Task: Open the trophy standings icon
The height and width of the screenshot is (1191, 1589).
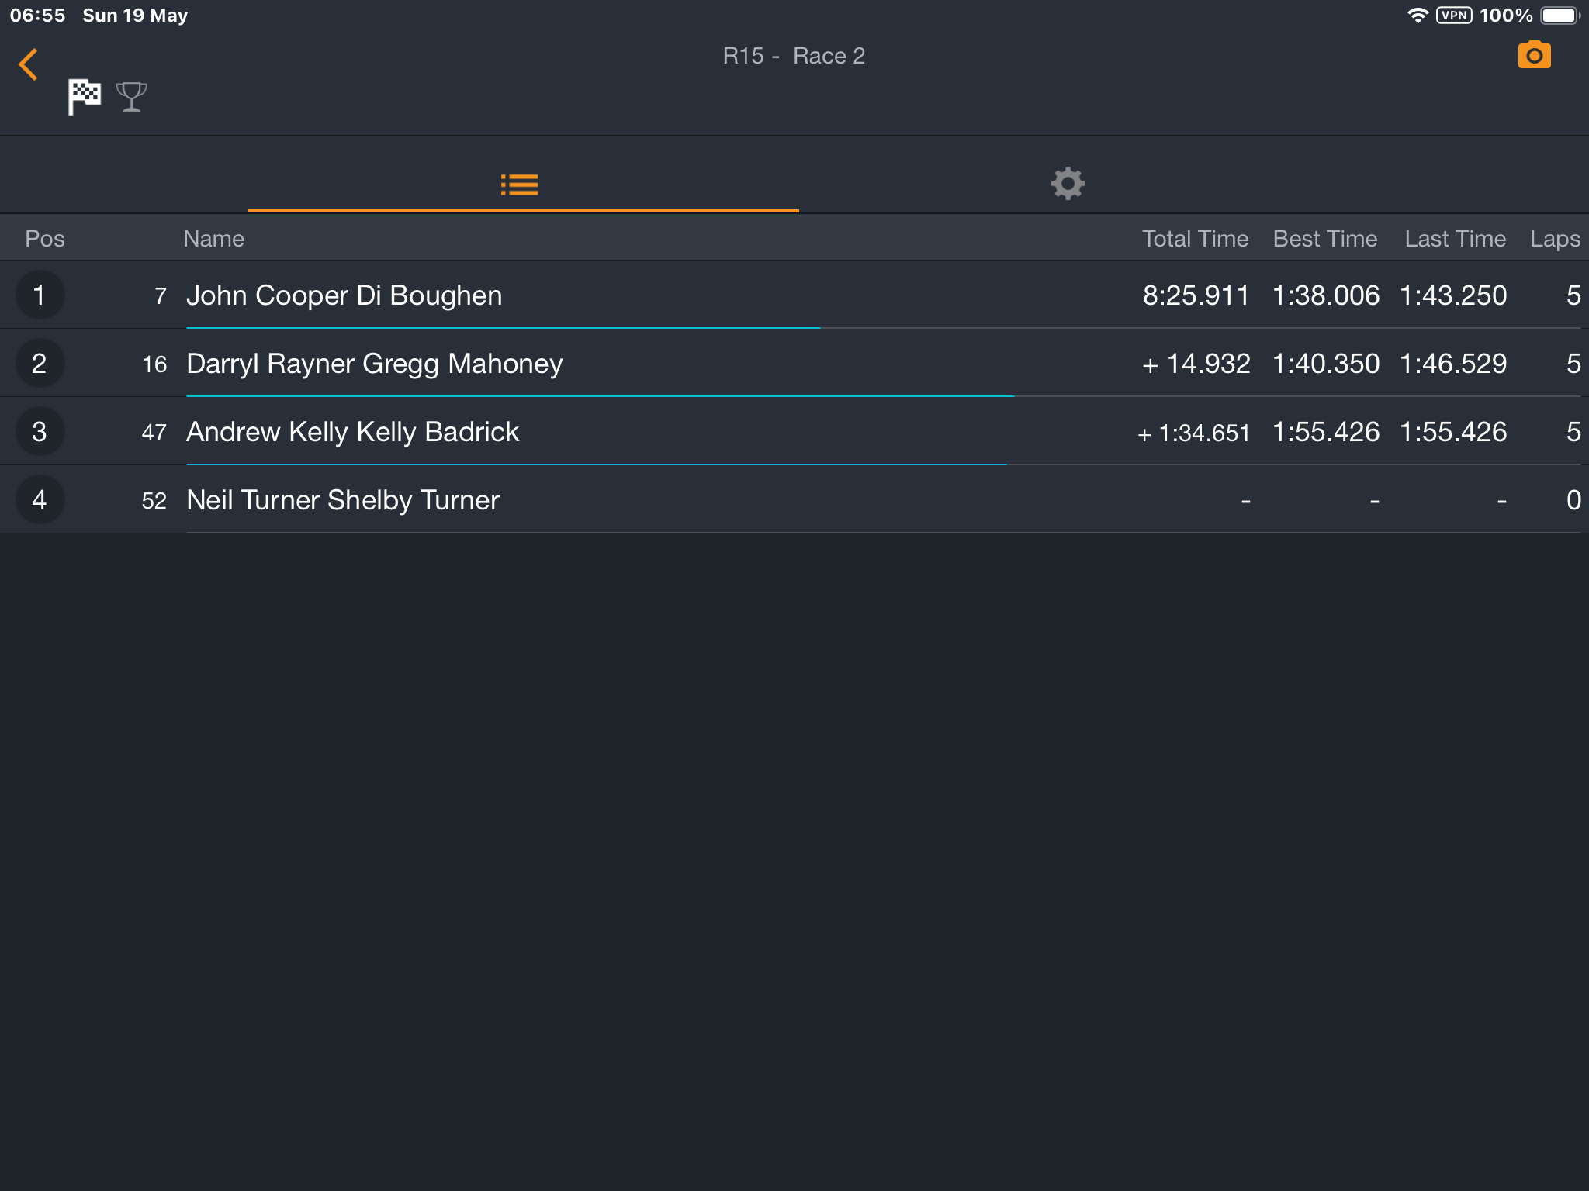Action: [x=132, y=97]
